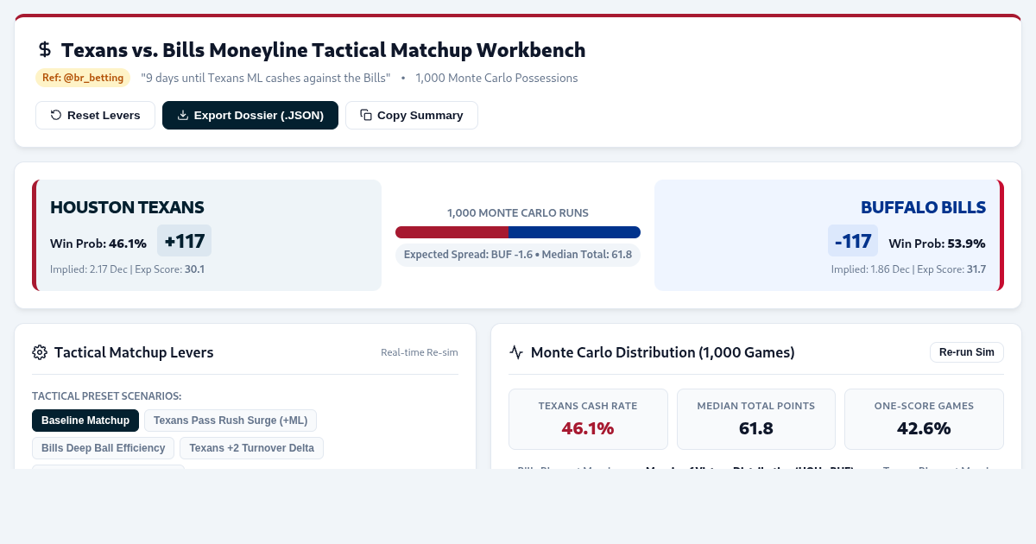1036x544 pixels.
Task: Reset all tactical levers
Action: point(95,115)
